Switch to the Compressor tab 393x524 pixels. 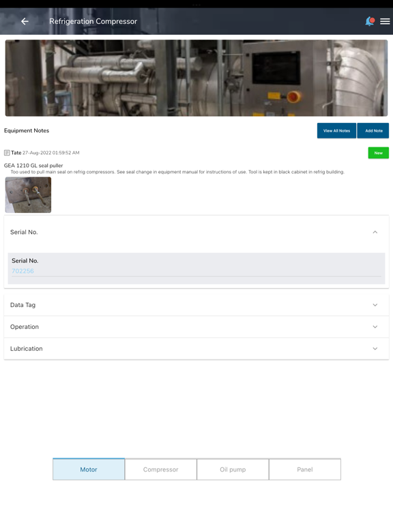[161, 469]
